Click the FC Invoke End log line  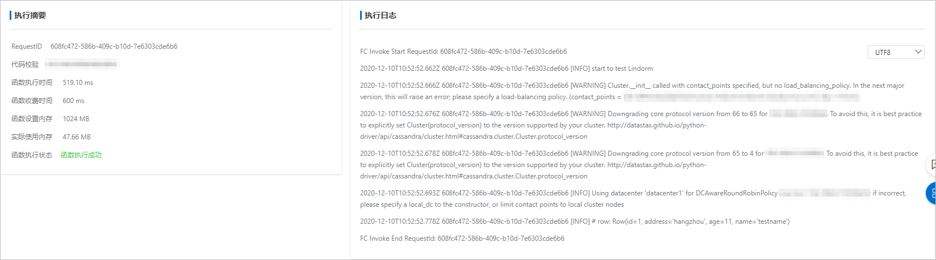462,238
